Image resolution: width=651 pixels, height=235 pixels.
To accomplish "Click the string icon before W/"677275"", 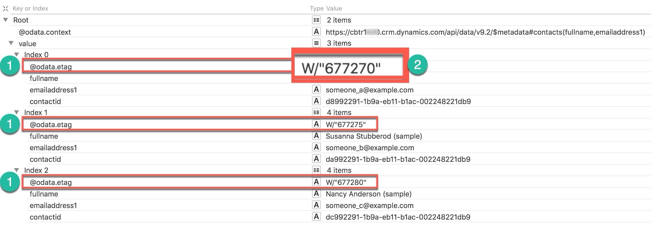I will coord(316,124).
